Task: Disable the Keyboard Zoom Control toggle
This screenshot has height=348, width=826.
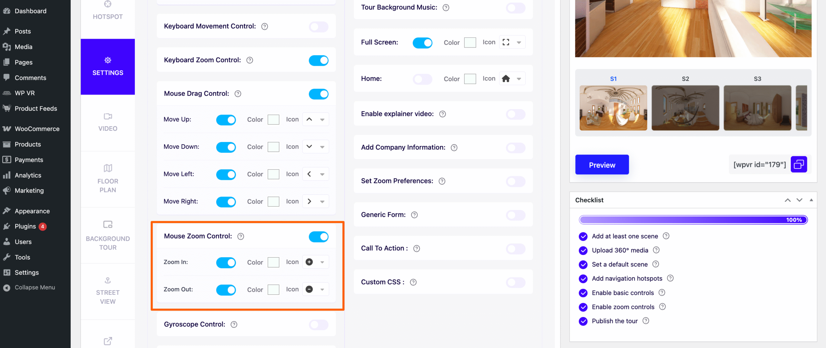Action: [x=318, y=60]
